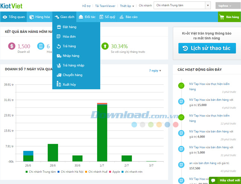Click the Trả hàng return arrow icon
This screenshot has width=241, height=184.
(58, 46)
